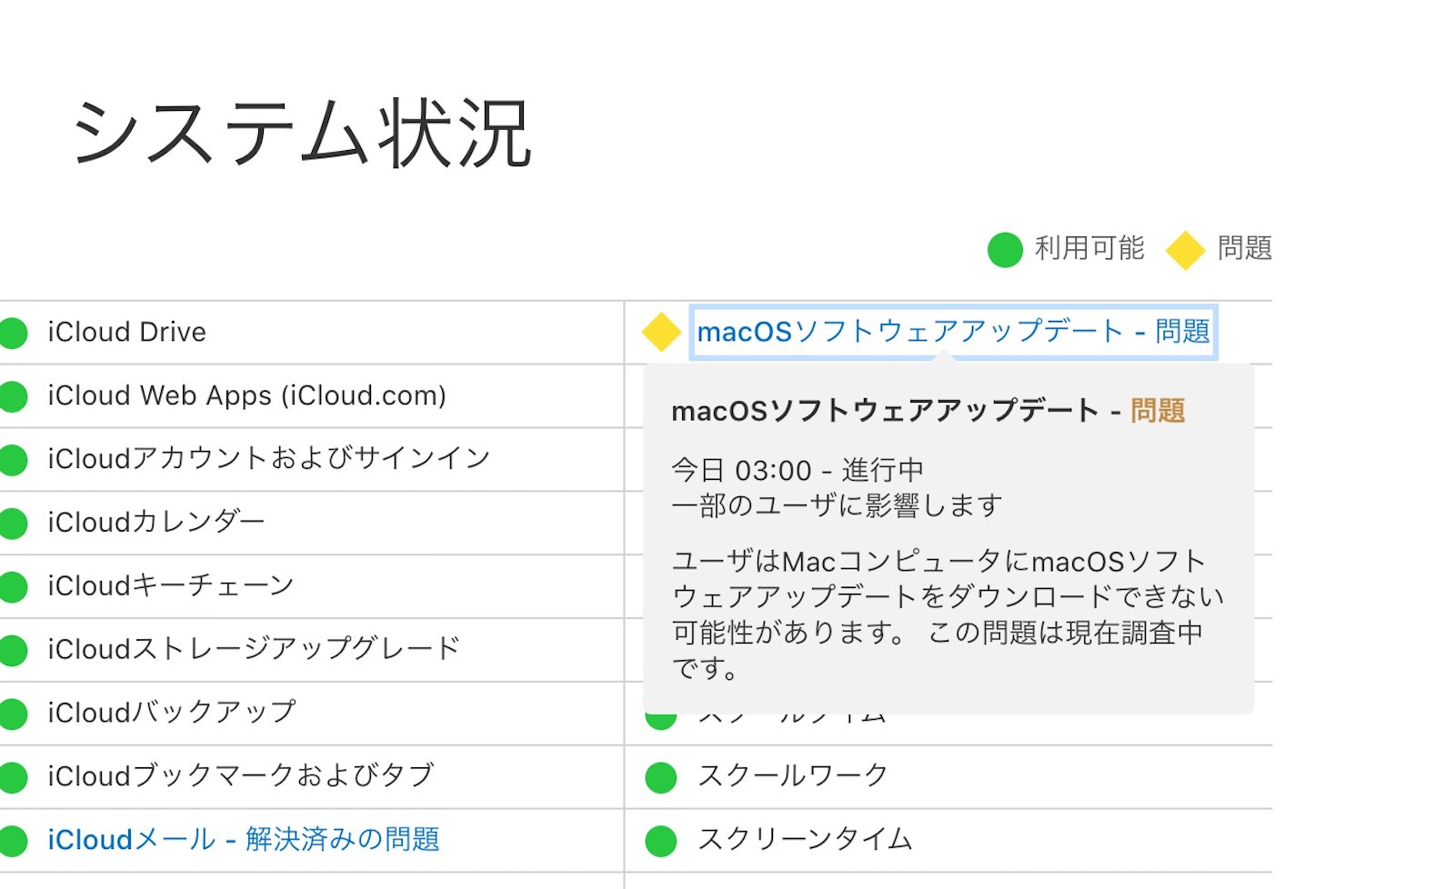This screenshot has height=889, width=1455.
Task: Select the スクールワーク text
Action: pos(792,775)
